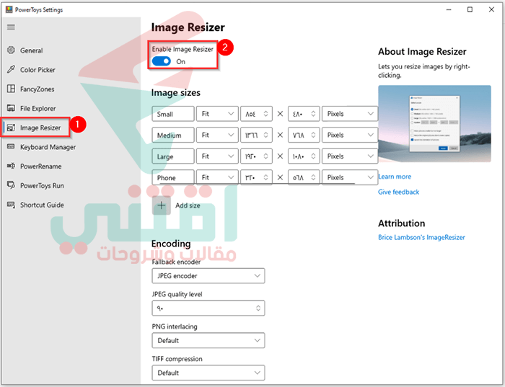This screenshot has height=387, width=505.
Task: Click the Color Picker eyedropper icon
Action: pos(11,69)
